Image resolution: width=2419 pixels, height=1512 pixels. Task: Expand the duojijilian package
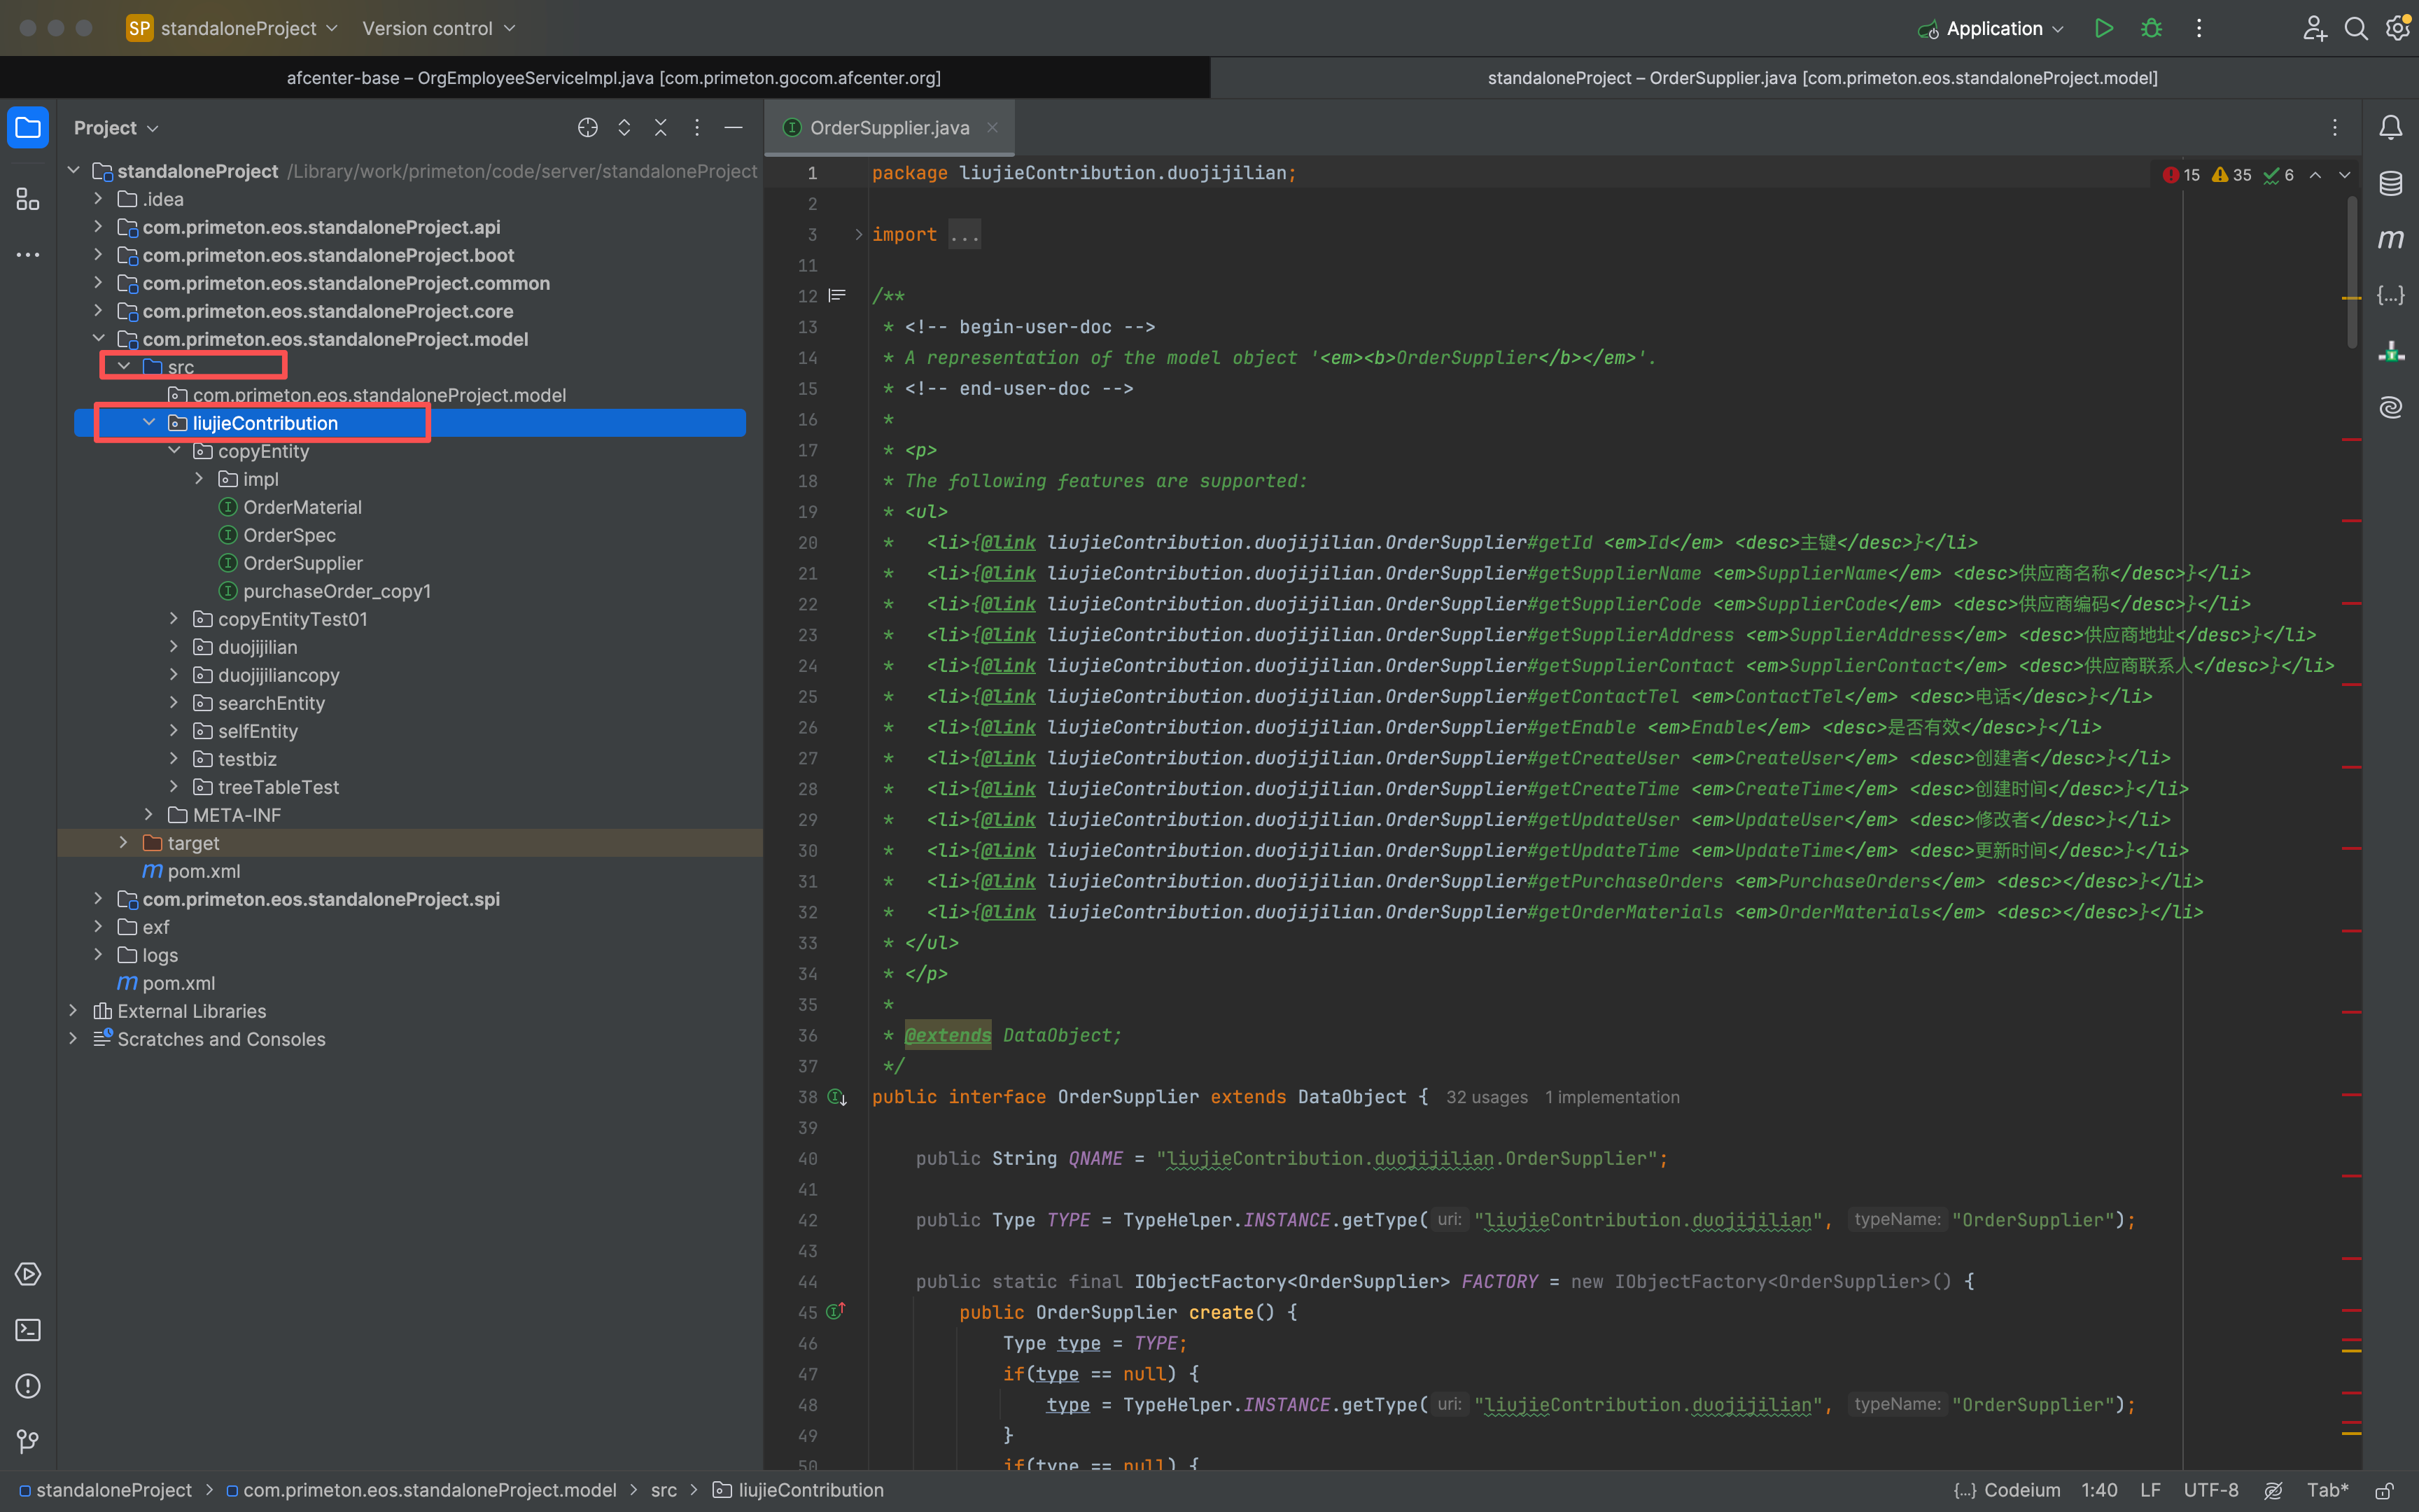pyautogui.click(x=174, y=647)
